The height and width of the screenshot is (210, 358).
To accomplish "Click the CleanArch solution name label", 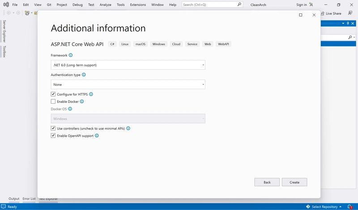I will pos(258,4).
